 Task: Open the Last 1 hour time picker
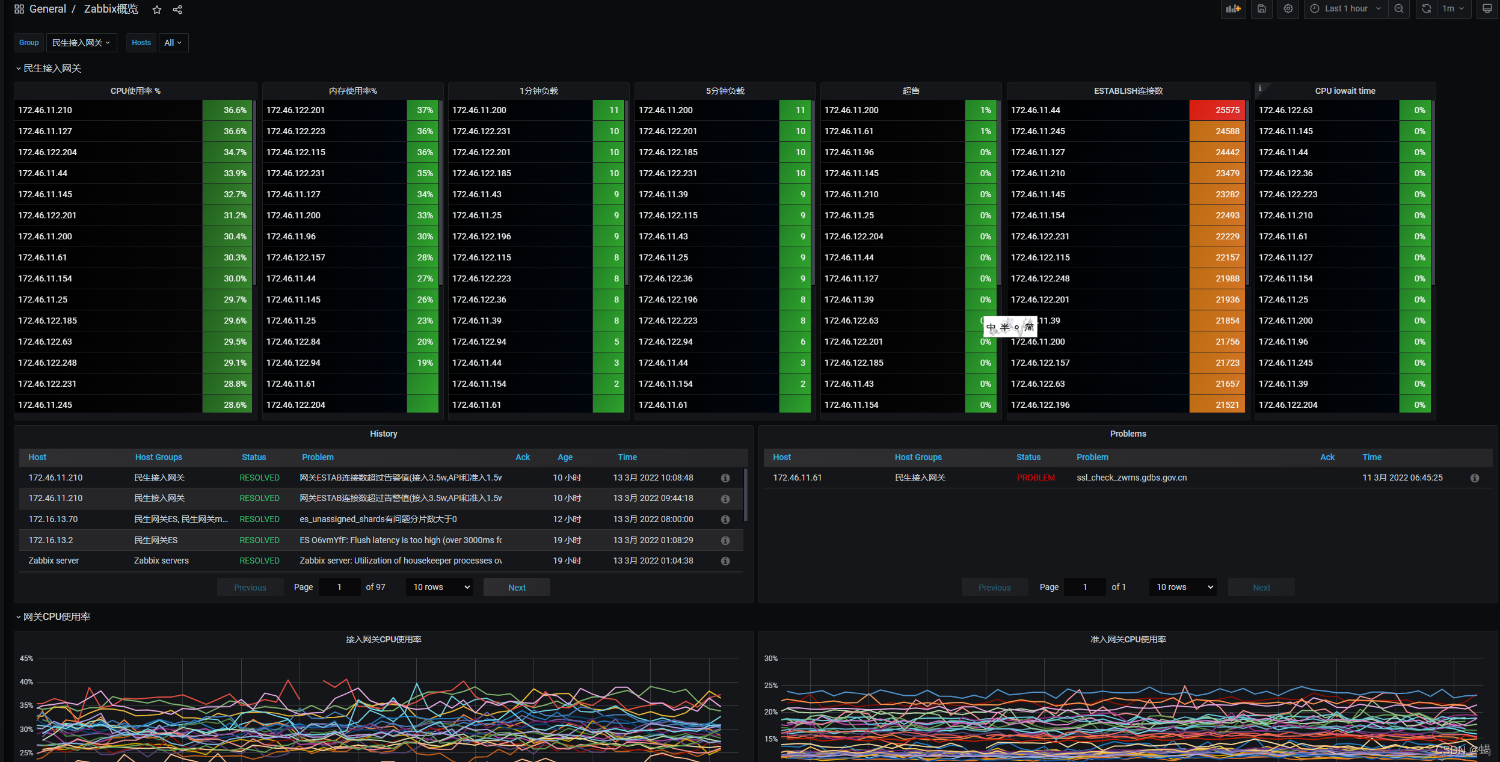1346,8
